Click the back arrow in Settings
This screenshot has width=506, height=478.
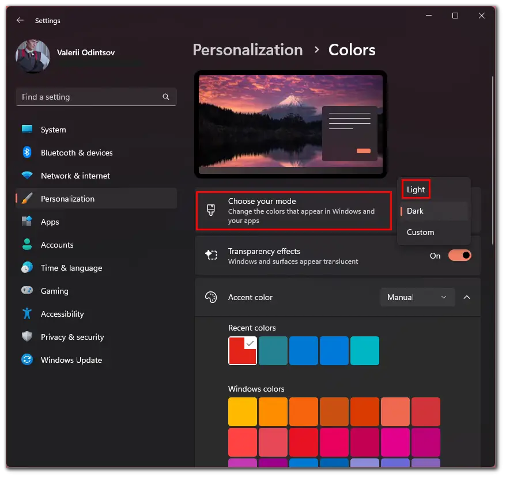(x=20, y=20)
